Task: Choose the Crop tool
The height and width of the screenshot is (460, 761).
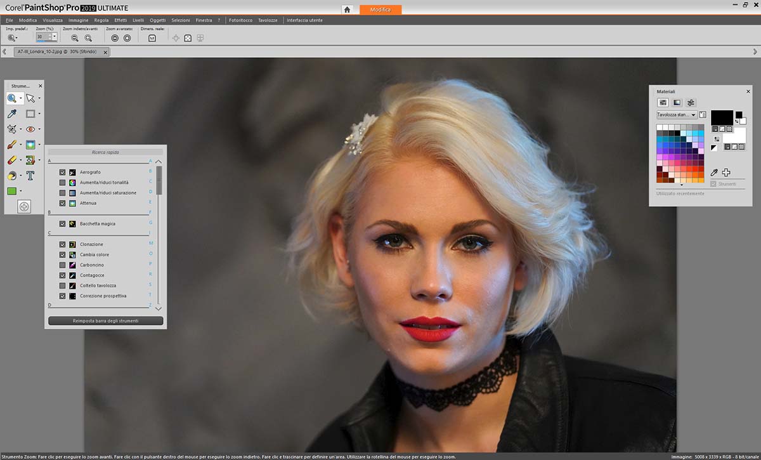Action: point(11,129)
